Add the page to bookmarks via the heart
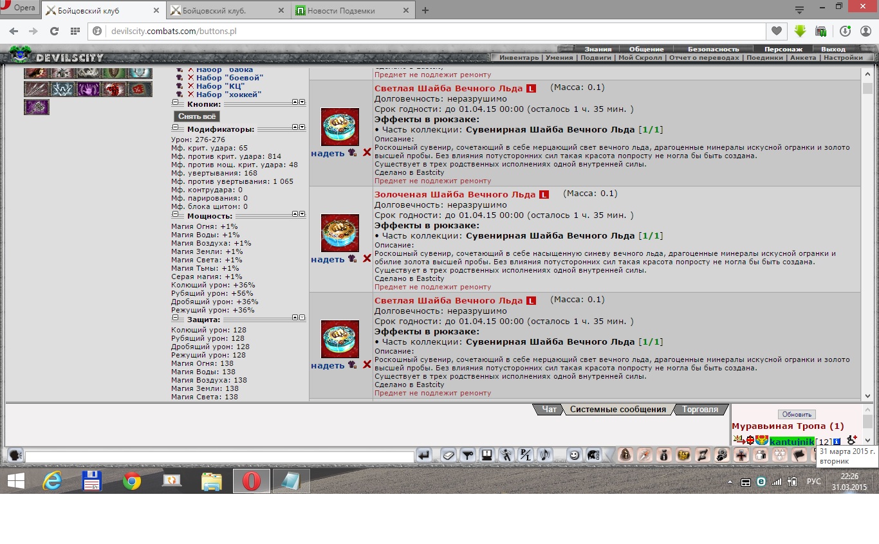 pos(777,31)
